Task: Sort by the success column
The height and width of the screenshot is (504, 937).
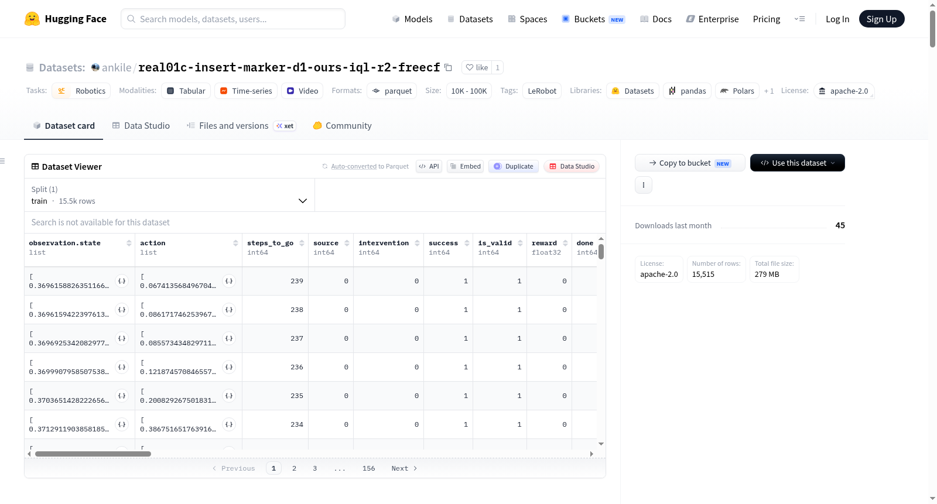Action: 467,243
